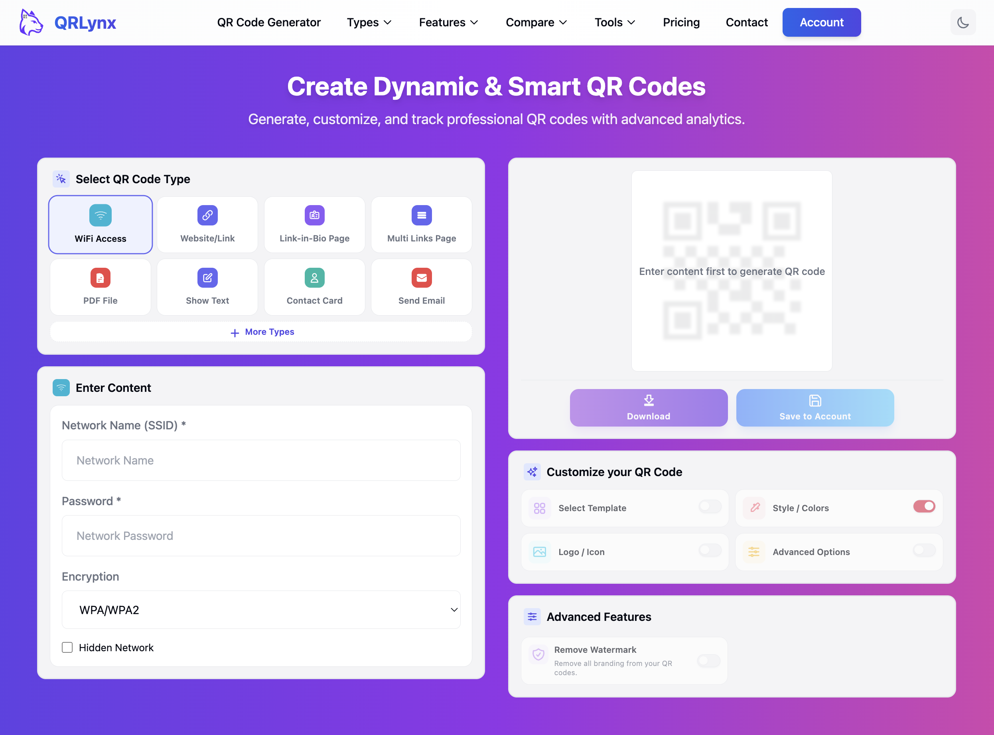Choose the Multi Links Page icon
Screen dimensions: 994x735
click(x=421, y=215)
